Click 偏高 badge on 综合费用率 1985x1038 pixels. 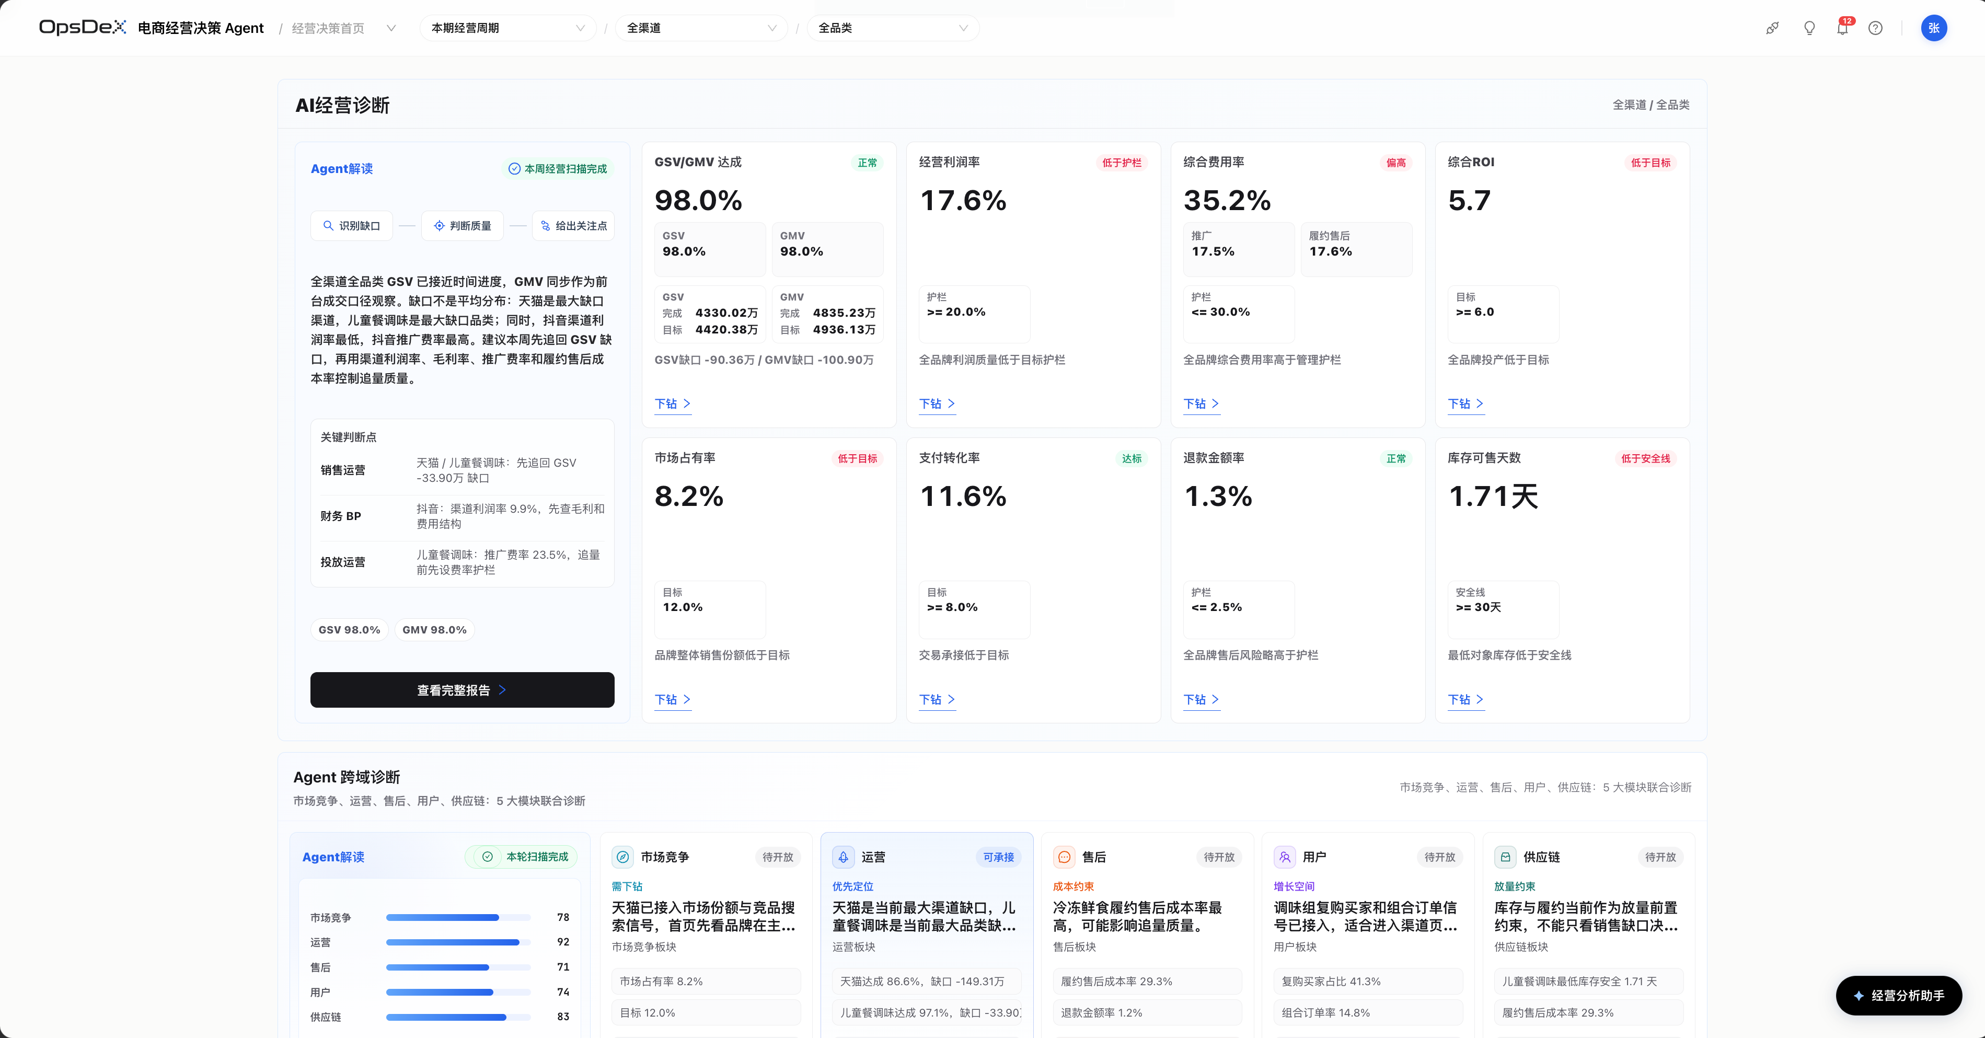(1397, 163)
